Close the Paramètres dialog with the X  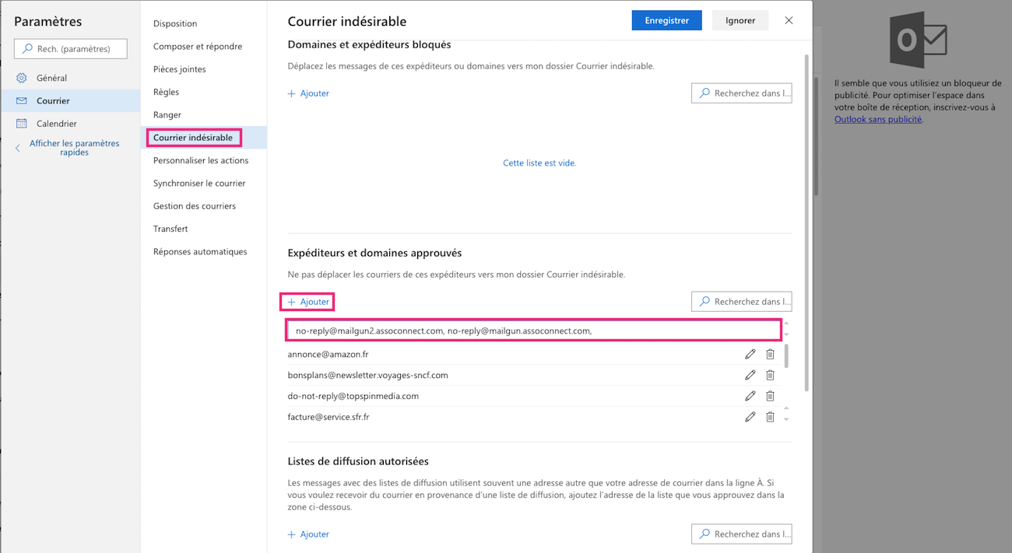(x=789, y=20)
